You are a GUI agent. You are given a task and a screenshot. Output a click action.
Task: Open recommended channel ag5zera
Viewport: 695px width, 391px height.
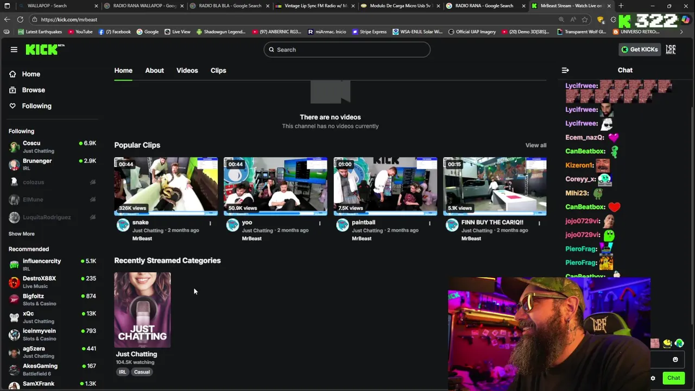coord(52,352)
